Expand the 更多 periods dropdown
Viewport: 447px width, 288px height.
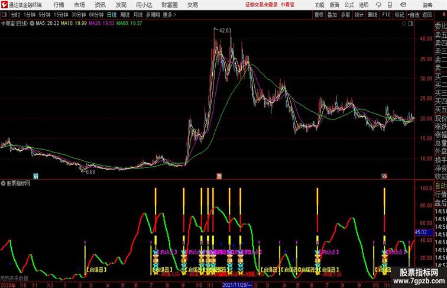click(x=169, y=15)
